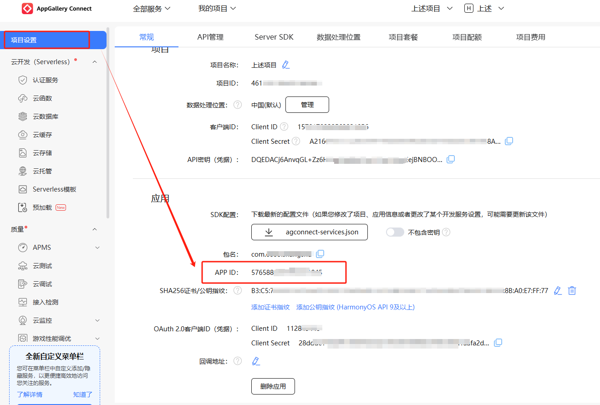
Task: Switch to the Server SDK tab
Action: (x=274, y=37)
